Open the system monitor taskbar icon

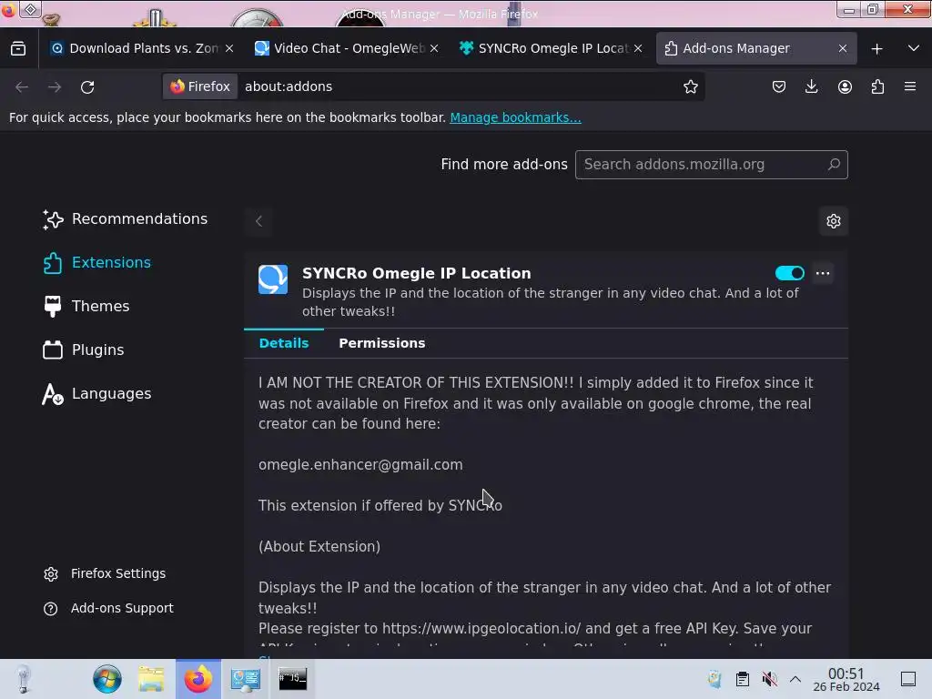pos(246,679)
